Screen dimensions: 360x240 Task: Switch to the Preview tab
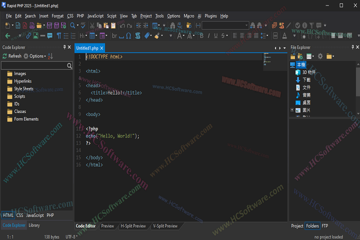[x=107, y=226]
